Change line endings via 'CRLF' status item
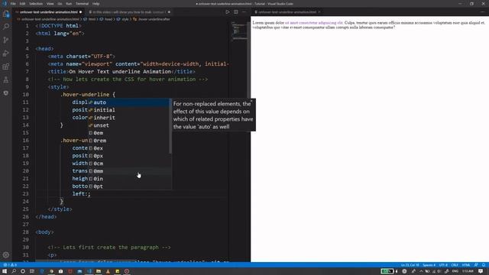Screen dimensions: 489x275 [x=455, y=265]
